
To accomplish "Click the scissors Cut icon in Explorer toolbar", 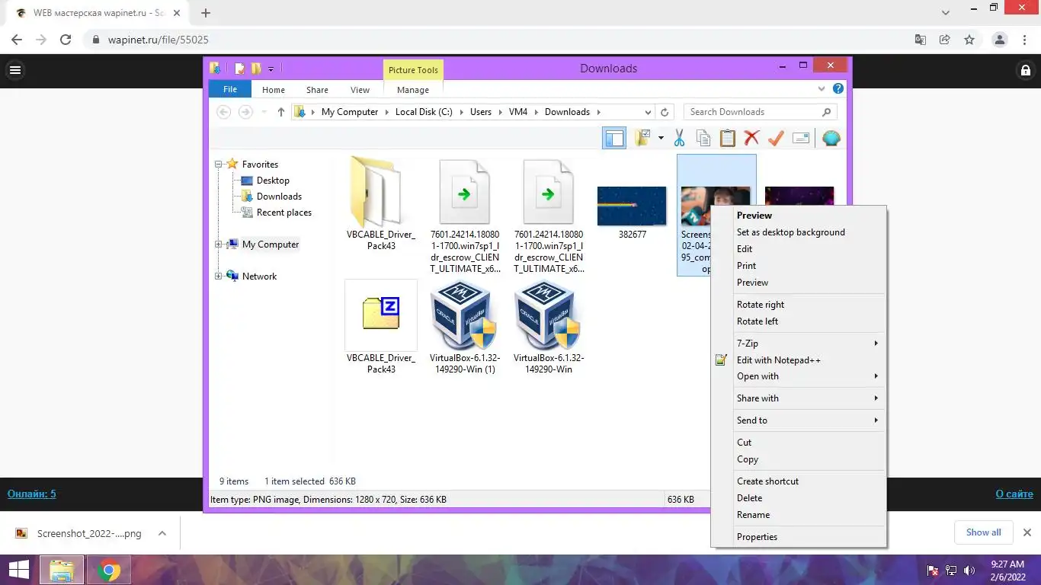I will pos(679,138).
